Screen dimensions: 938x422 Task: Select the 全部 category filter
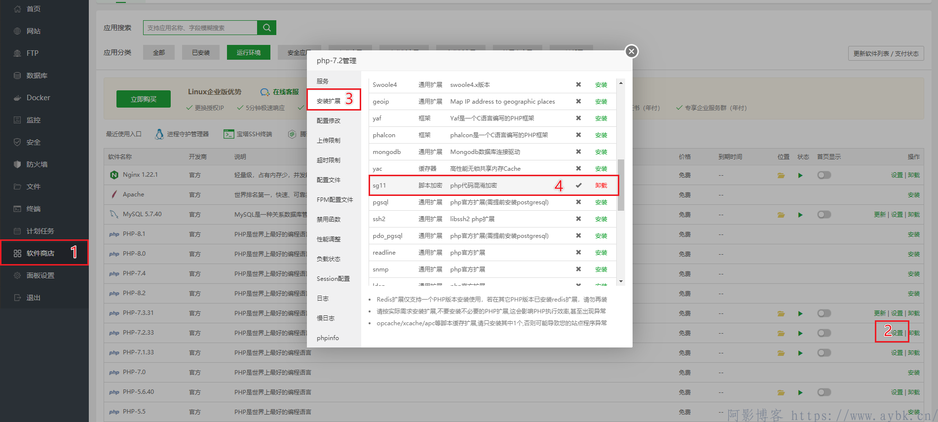[x=159, y=52]
